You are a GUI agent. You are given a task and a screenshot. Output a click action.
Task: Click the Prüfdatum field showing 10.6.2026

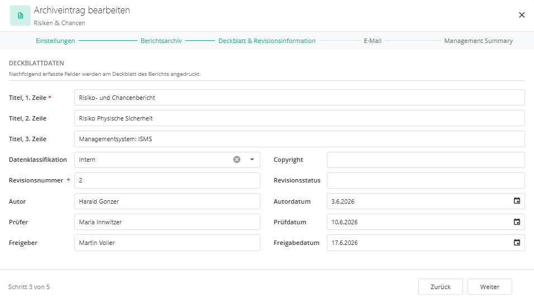pyautogui.click(x=426, y=222)
